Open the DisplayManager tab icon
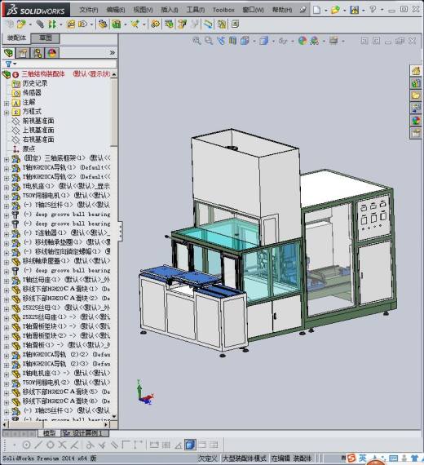 (x=52, y=53)
